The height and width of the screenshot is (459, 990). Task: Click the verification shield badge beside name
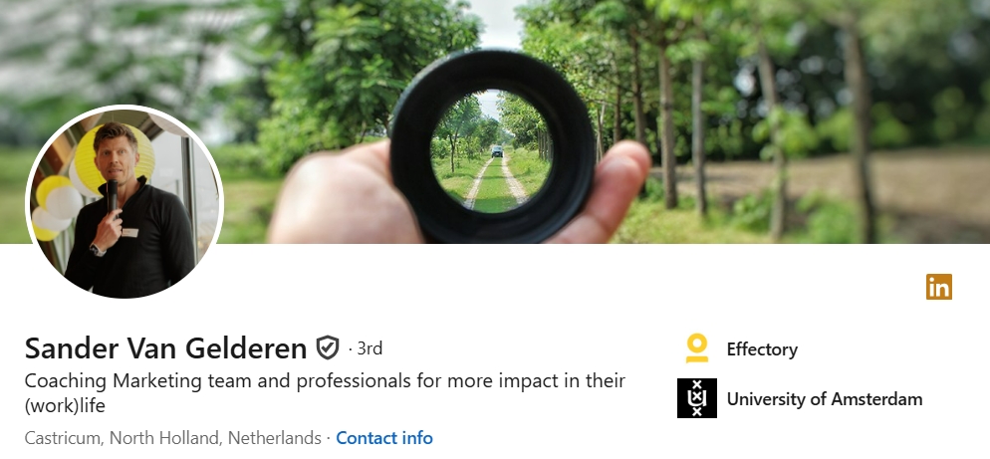(327, 347)
